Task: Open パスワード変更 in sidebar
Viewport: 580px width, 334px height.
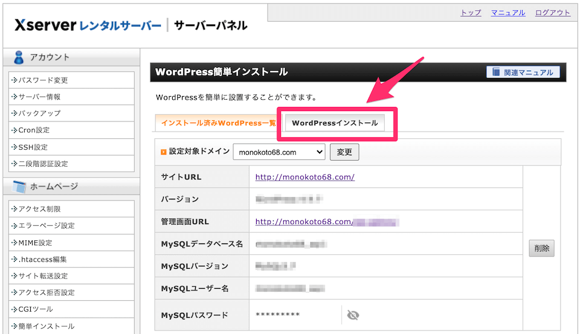Action: [x=71, y=80]
